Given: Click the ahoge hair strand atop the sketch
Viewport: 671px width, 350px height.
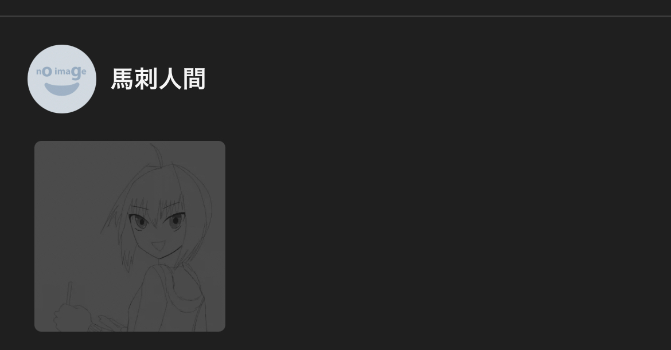Looking at the screenshot, I should 156,154.
